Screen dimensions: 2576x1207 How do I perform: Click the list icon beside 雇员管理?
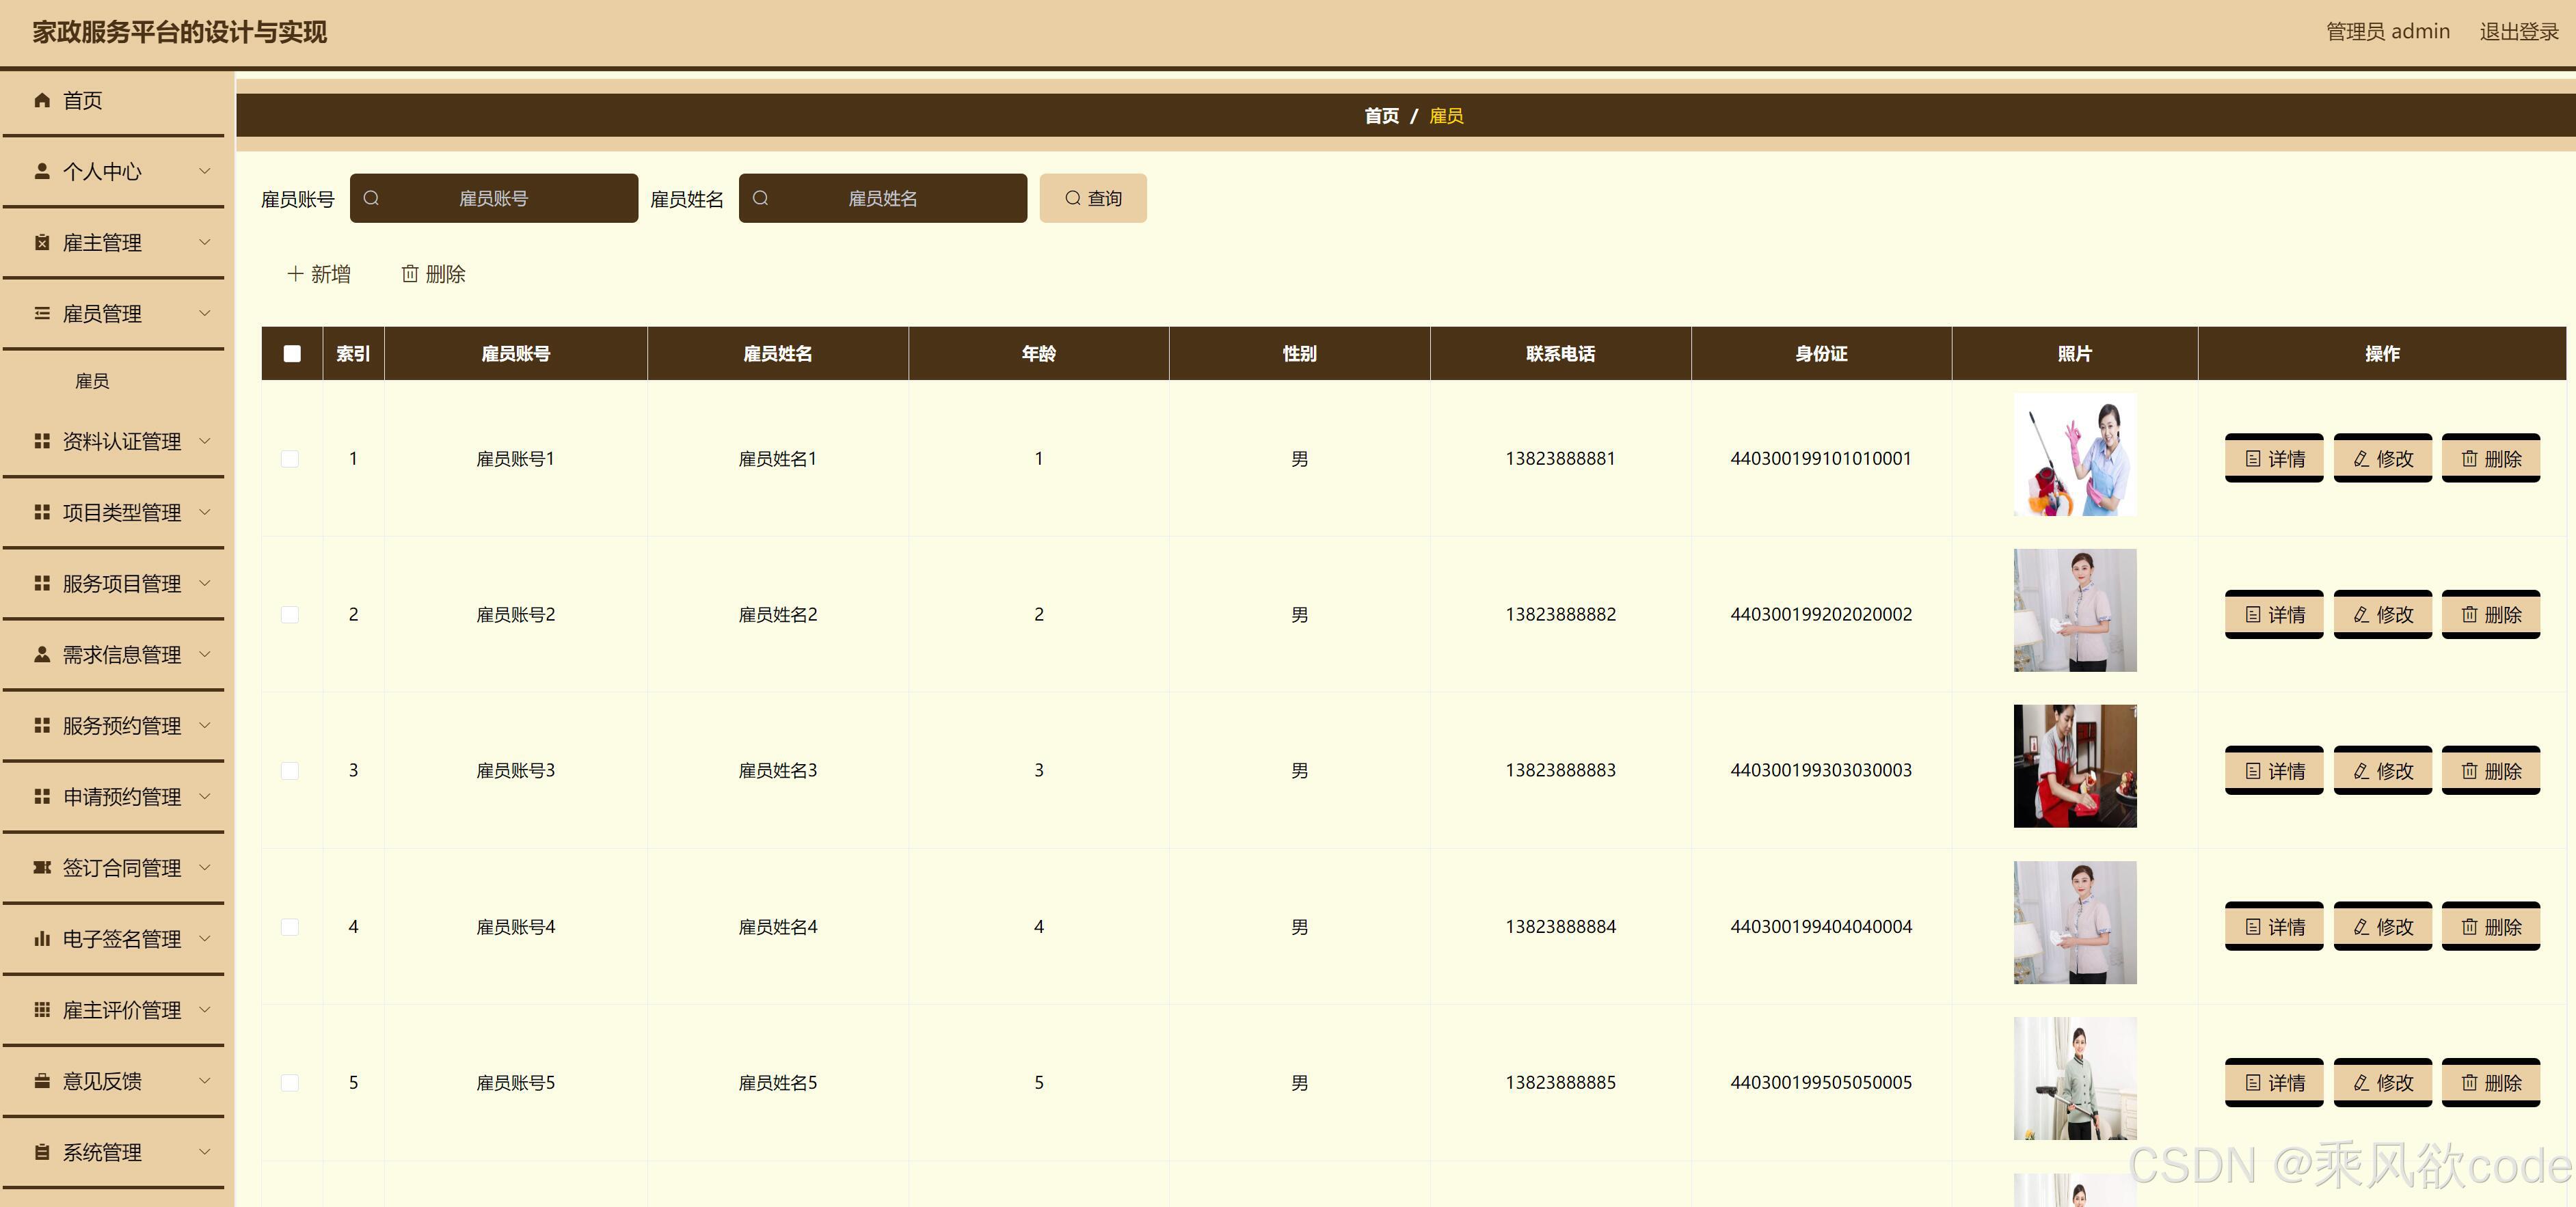(42, 314)
